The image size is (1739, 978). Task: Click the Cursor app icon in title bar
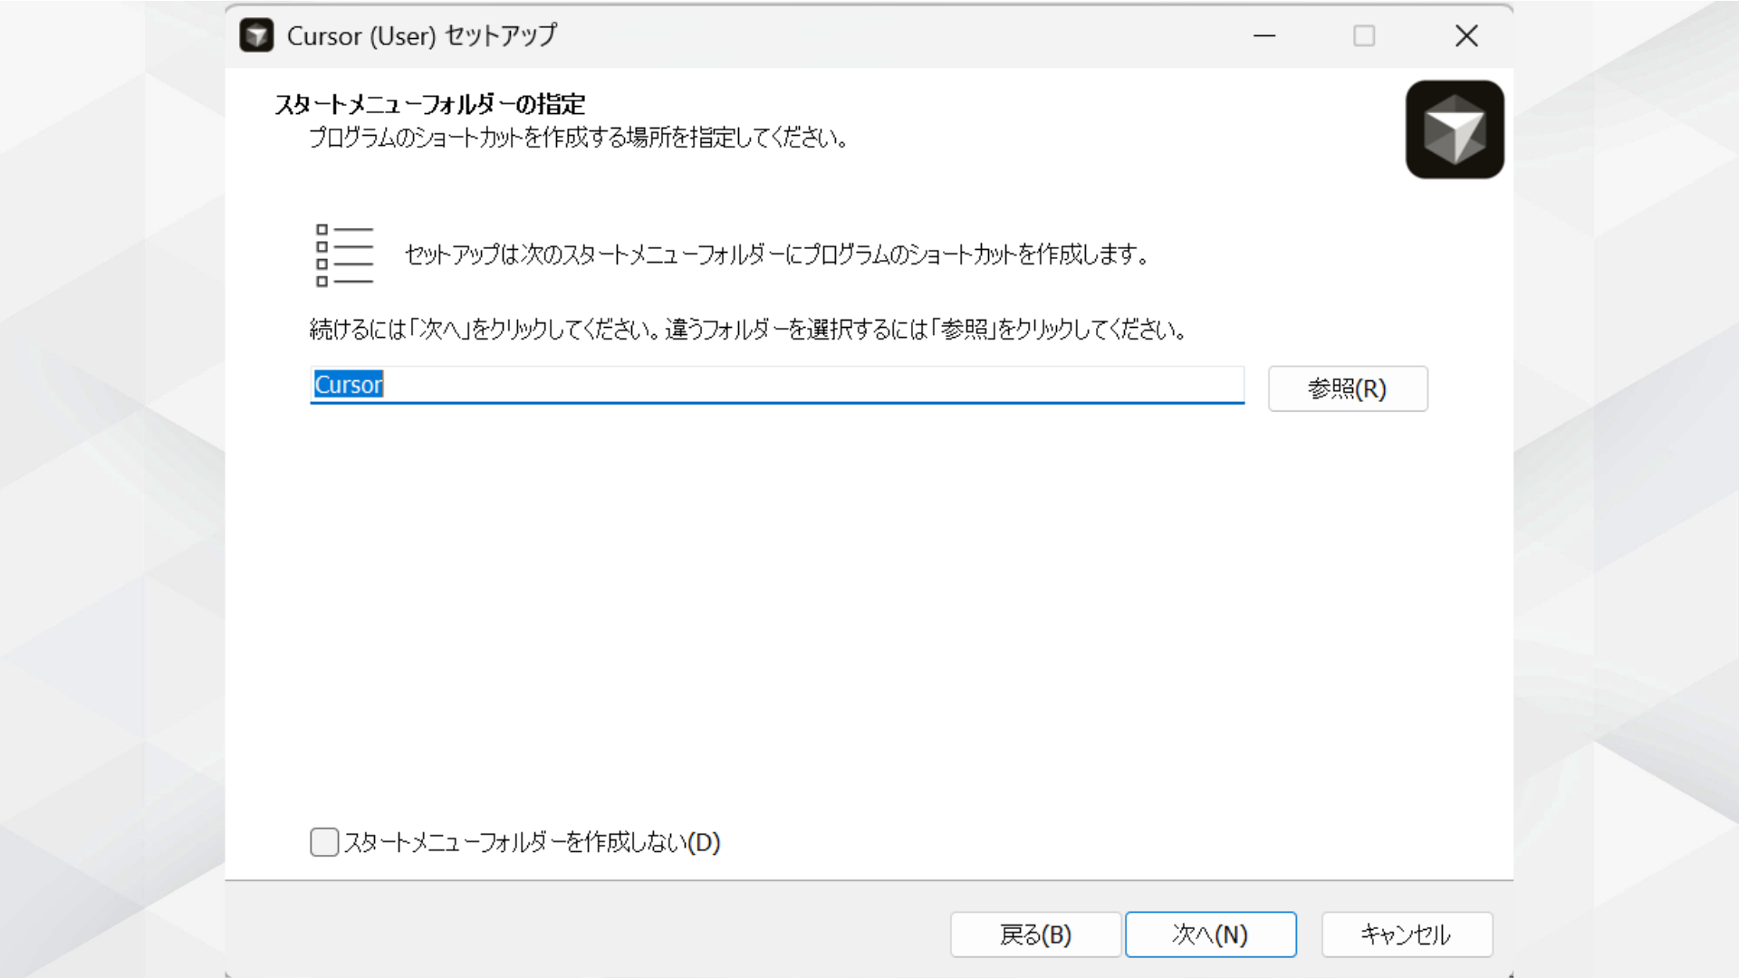(x=256, y=35)
